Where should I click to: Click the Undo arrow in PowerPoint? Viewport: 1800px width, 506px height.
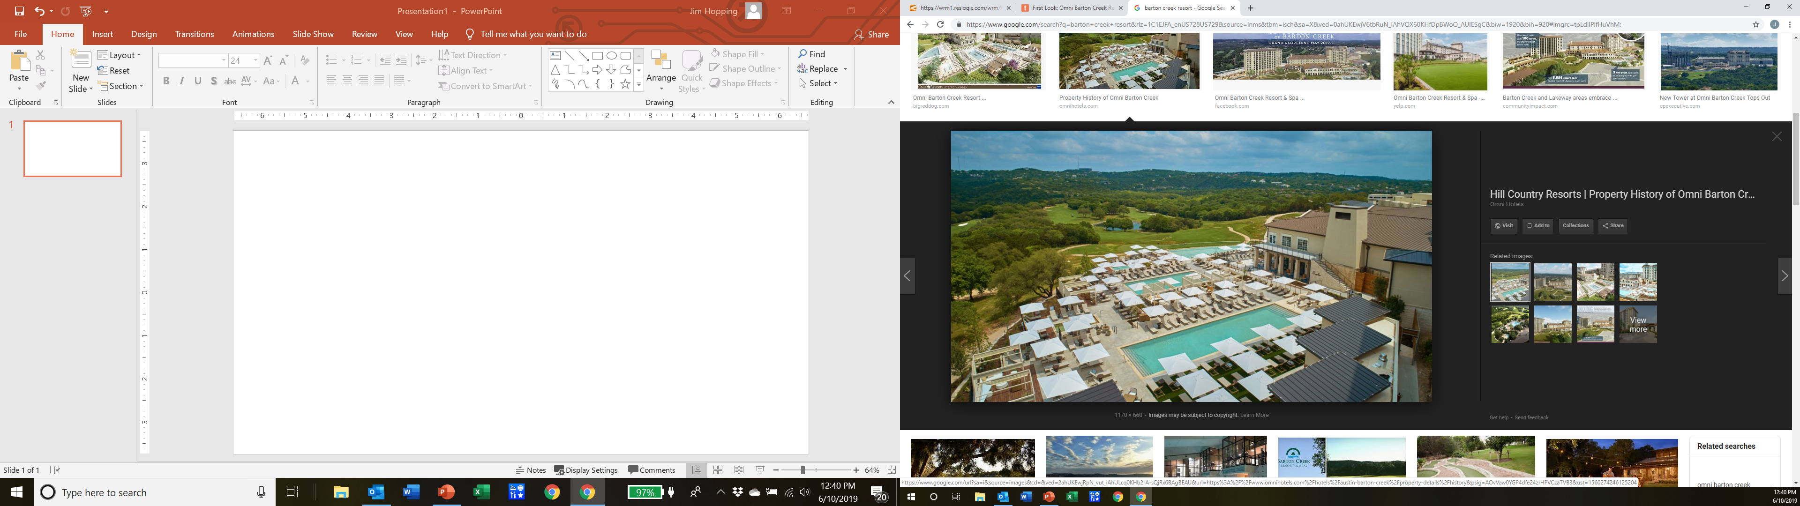(x=39, y=11)
